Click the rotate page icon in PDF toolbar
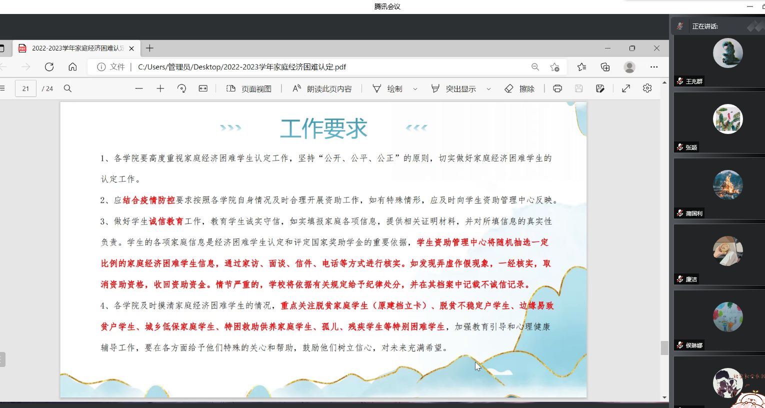The image size is (765, 408). tap(181, 88)
